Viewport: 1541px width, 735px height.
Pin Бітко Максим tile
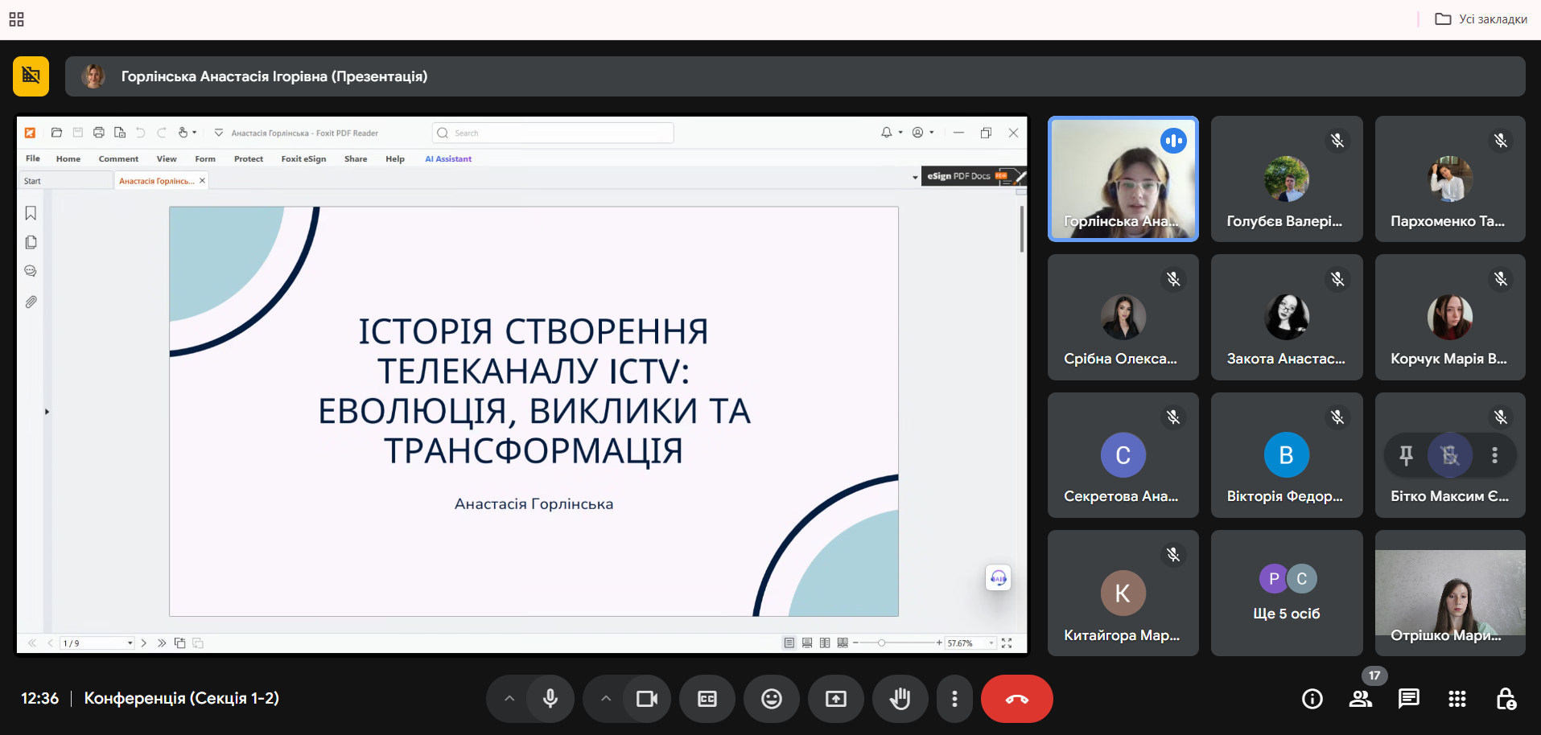(x=1407, y=455)
